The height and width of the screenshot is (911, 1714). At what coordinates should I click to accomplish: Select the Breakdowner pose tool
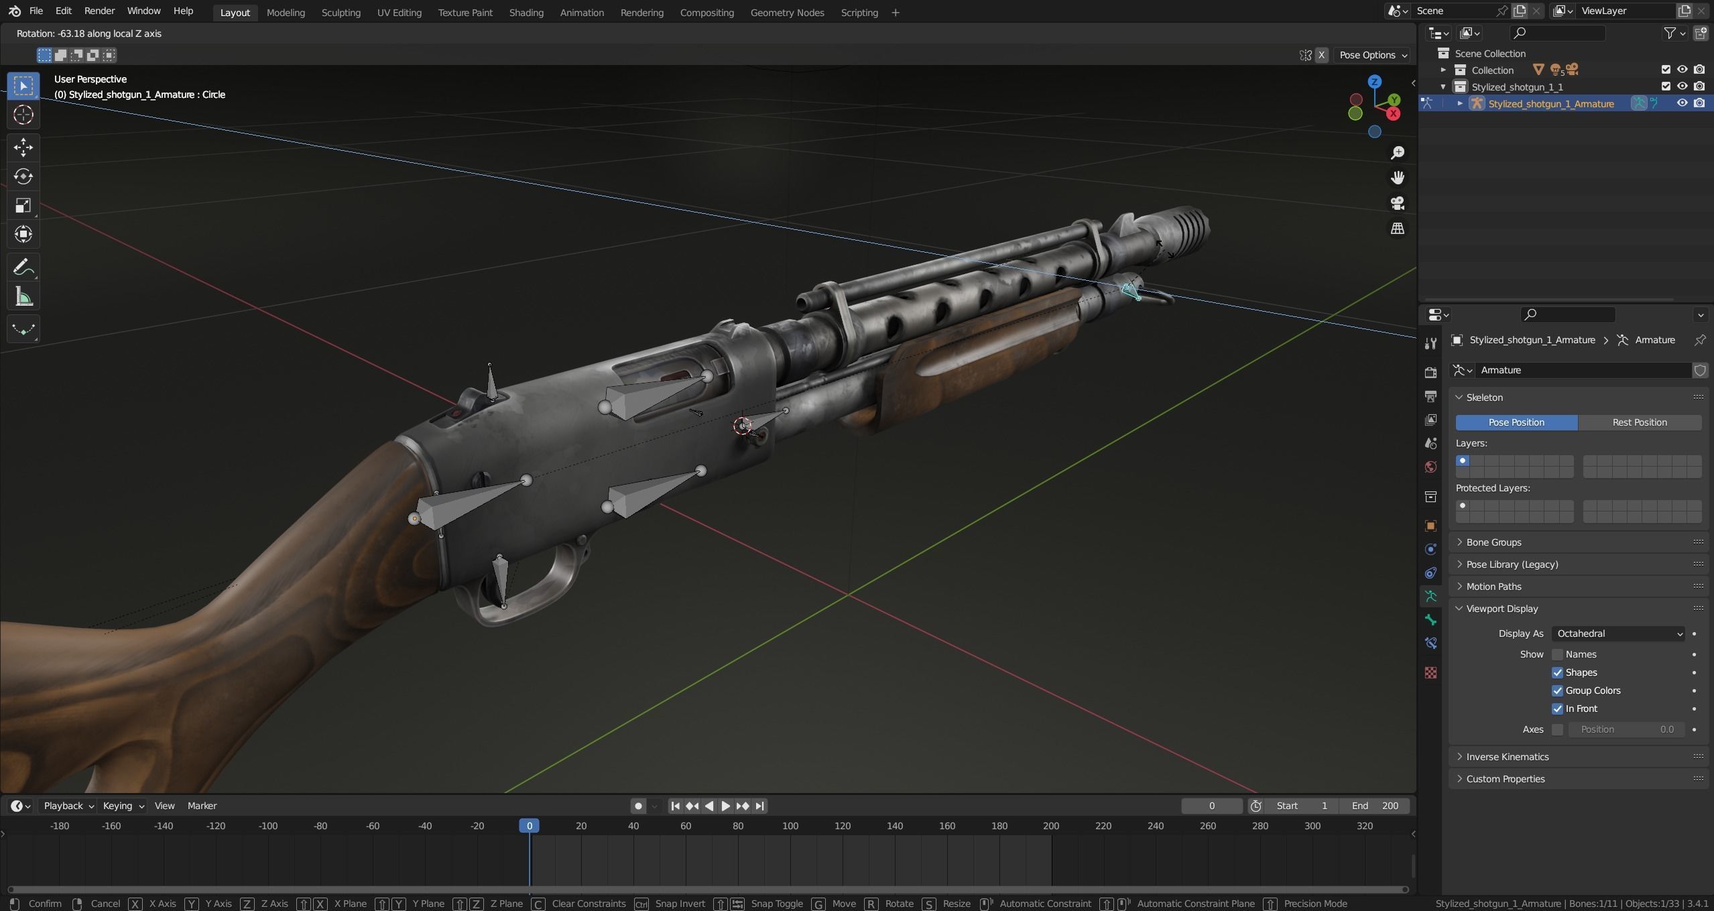(x=23, y=329)
